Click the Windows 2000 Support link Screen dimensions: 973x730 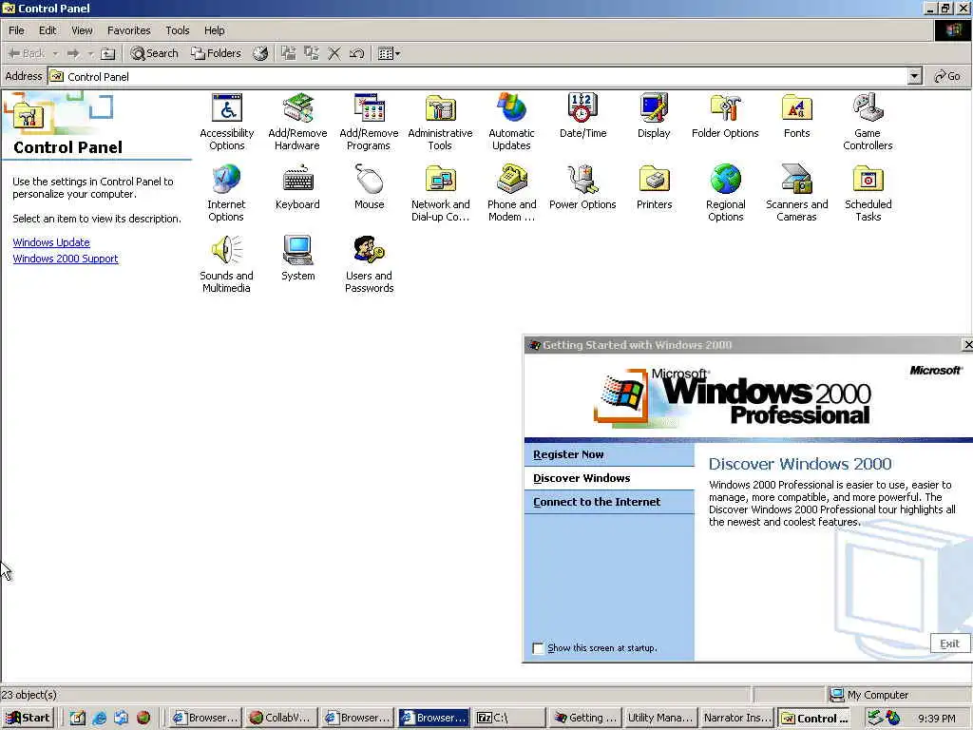coord(66,259)
